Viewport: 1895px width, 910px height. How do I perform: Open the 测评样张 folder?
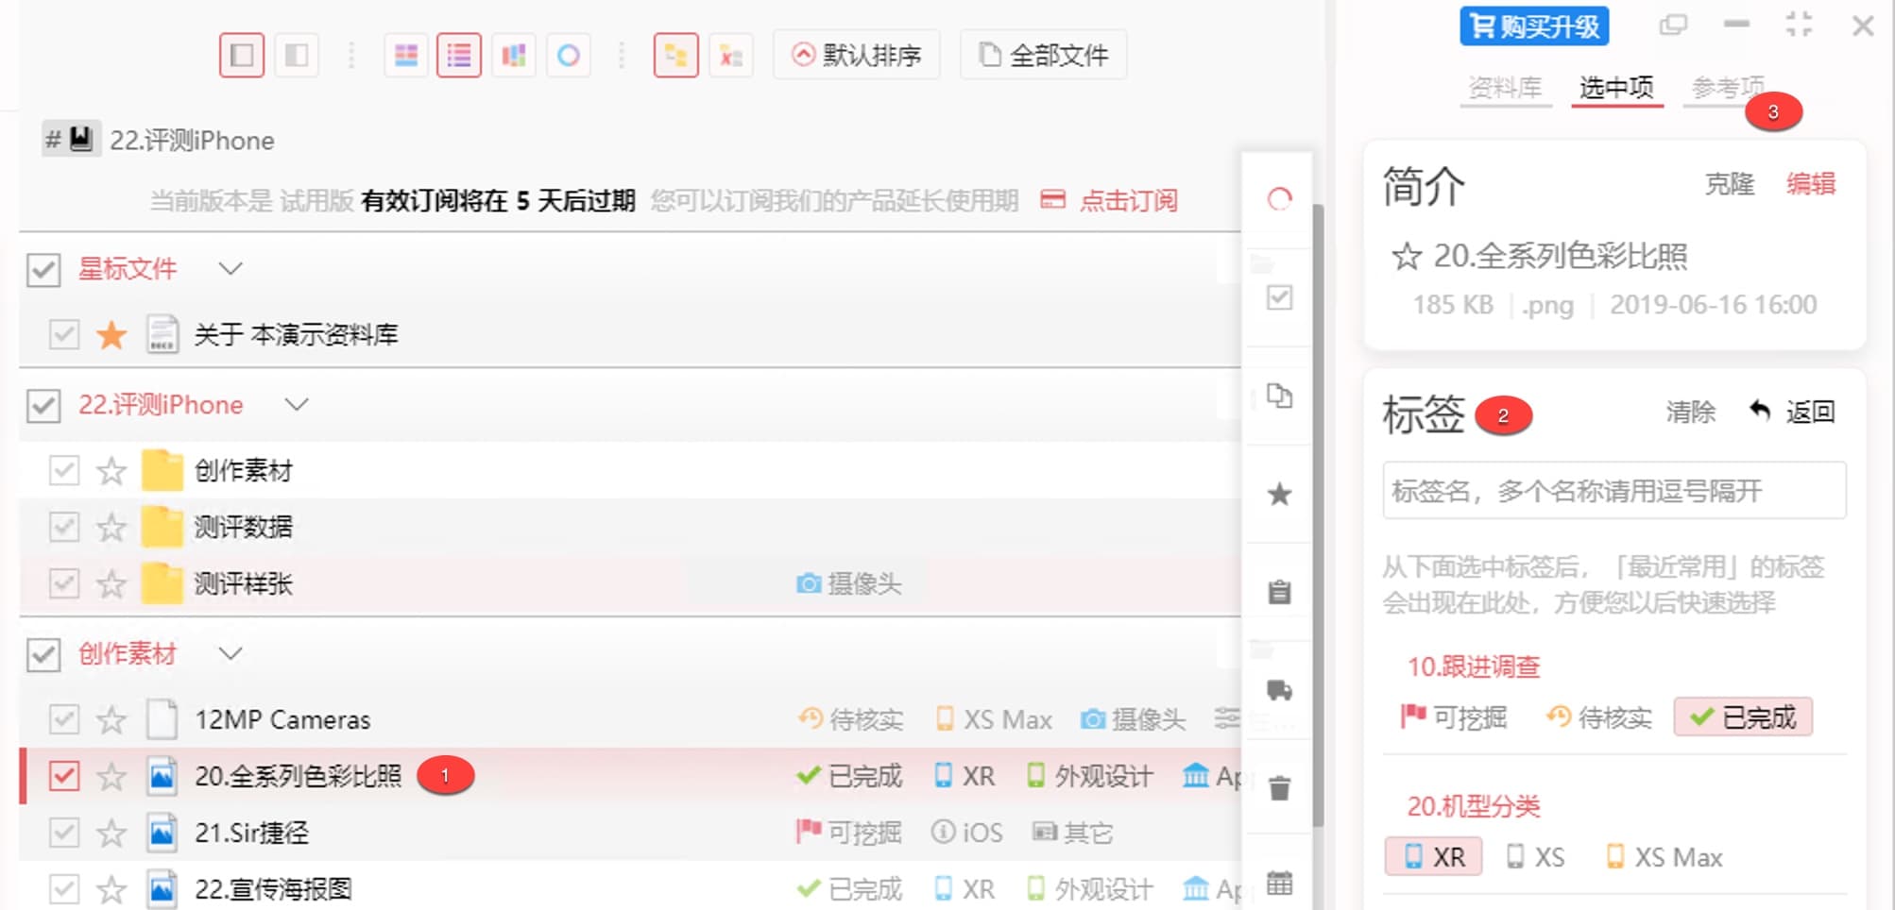(244, 583)
